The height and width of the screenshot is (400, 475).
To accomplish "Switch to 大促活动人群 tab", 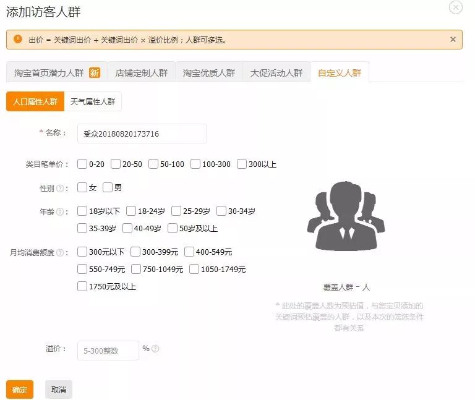I will tap(276, 72).
